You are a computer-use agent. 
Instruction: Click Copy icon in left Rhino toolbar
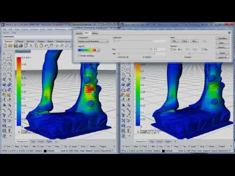(36, 45)
